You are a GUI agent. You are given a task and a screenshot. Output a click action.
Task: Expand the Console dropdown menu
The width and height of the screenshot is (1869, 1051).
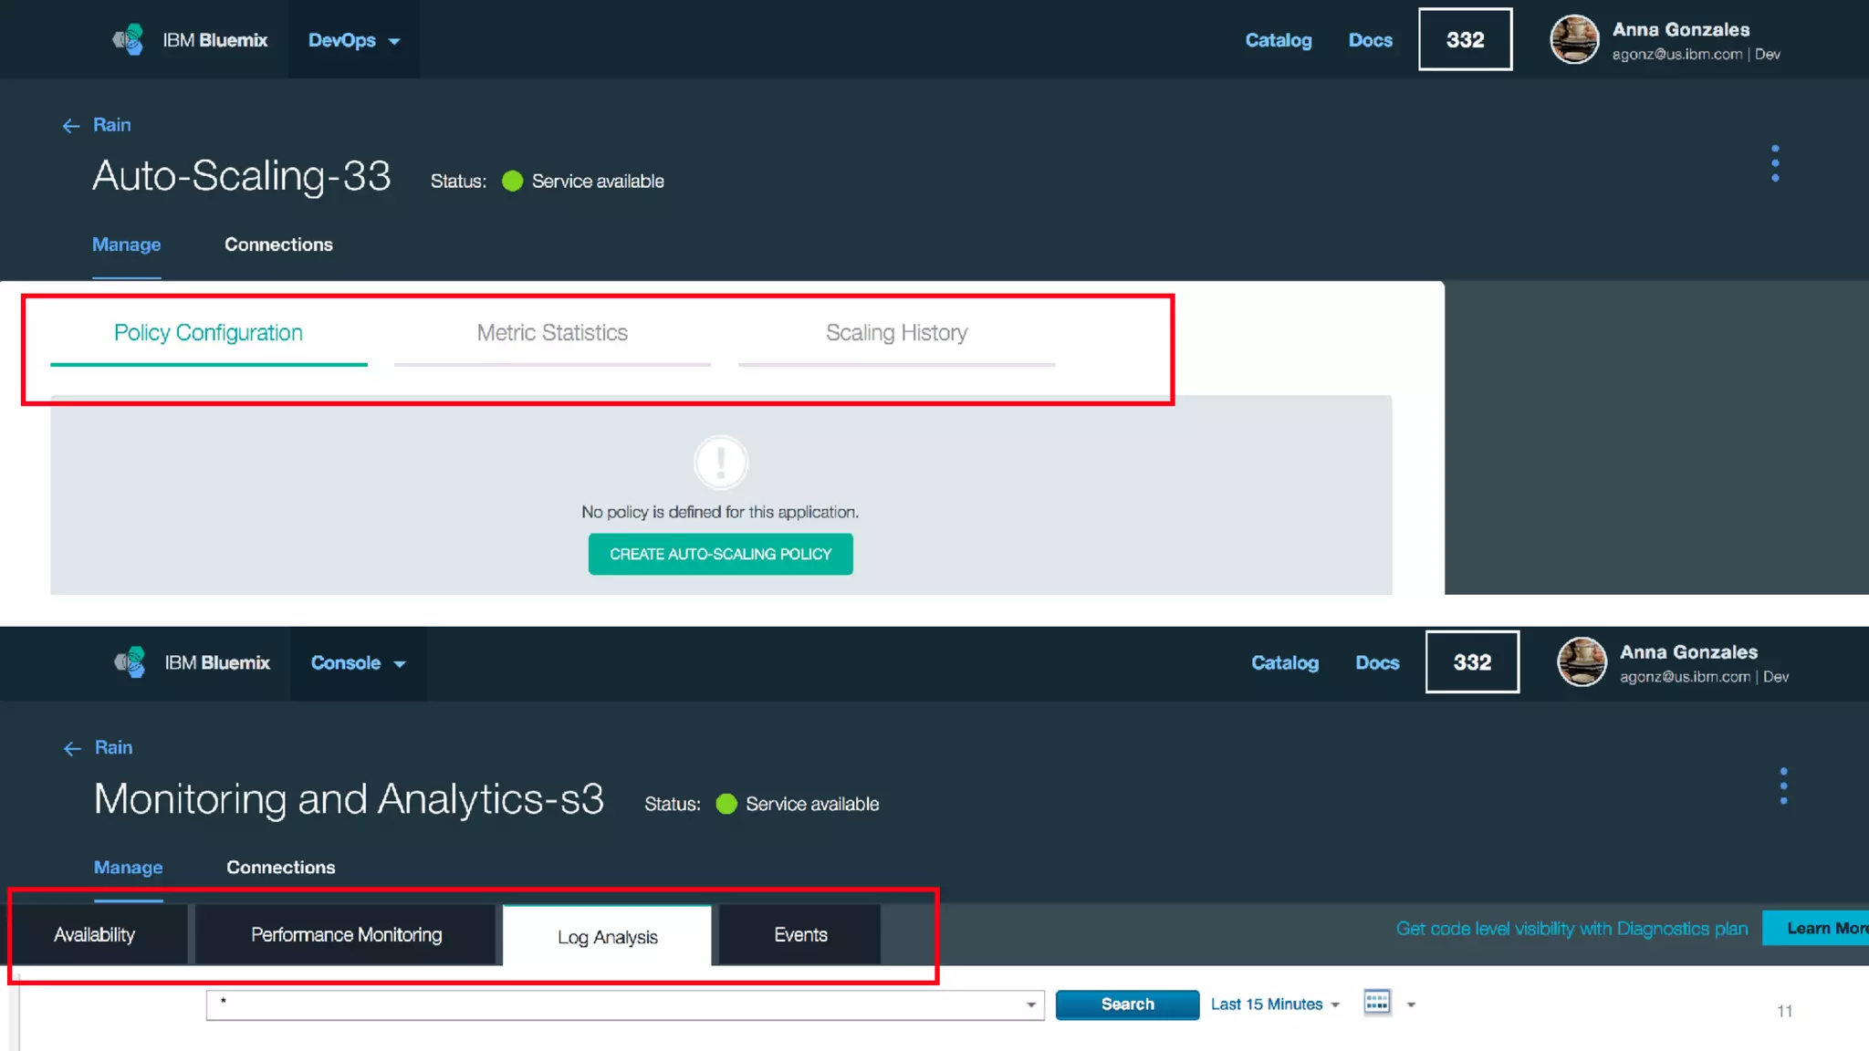(x=358, y=663)
